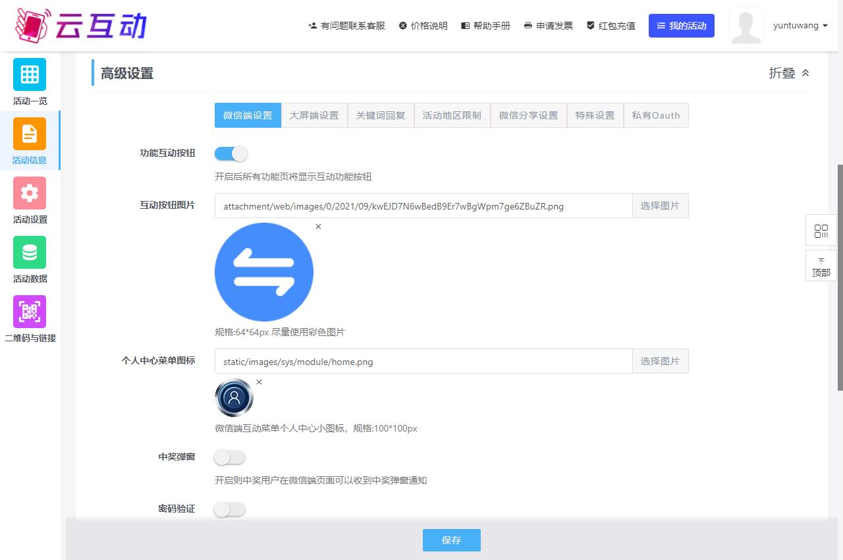The height and width of the screenshot is (560, 843).
Task: Switch to the 大屏端设置 tab
Action: [x=314, y=115]
